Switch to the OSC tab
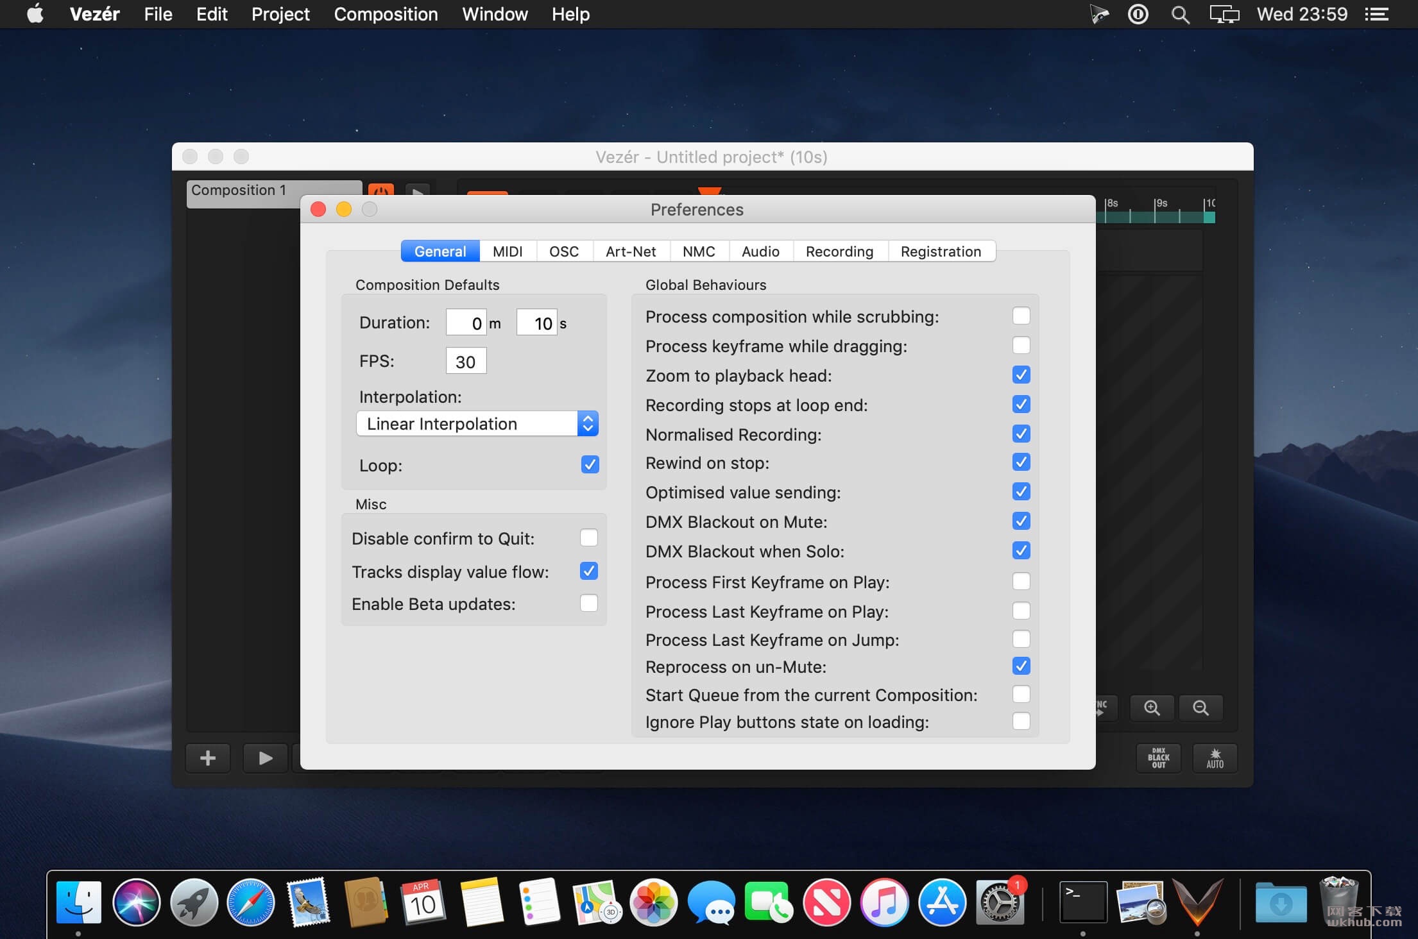Screen dimensions: 1418x939 click(564, 251)
